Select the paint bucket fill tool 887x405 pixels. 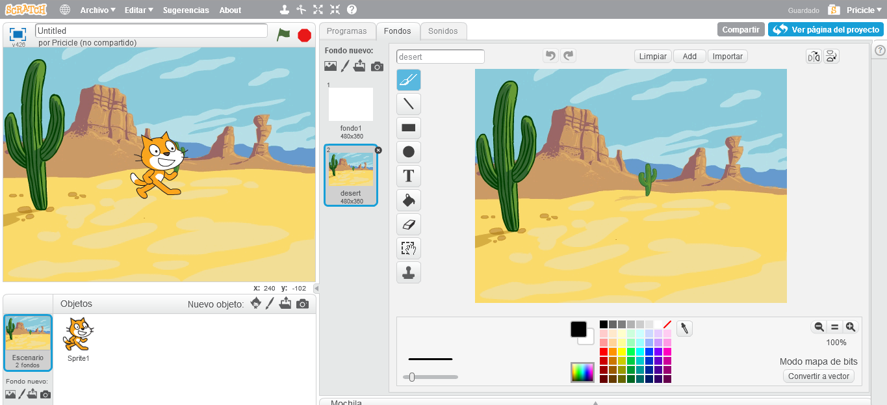click(x=409, y=200)
